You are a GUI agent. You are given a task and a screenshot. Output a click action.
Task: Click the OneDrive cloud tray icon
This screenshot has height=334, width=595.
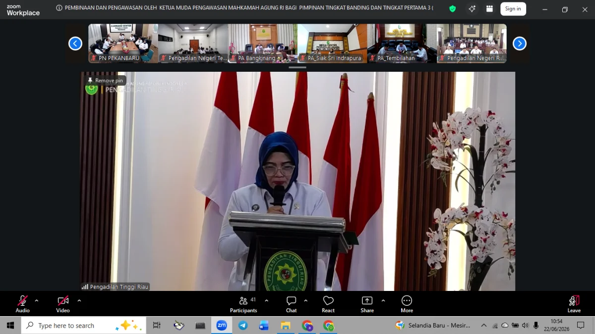(x=505, y=325)
